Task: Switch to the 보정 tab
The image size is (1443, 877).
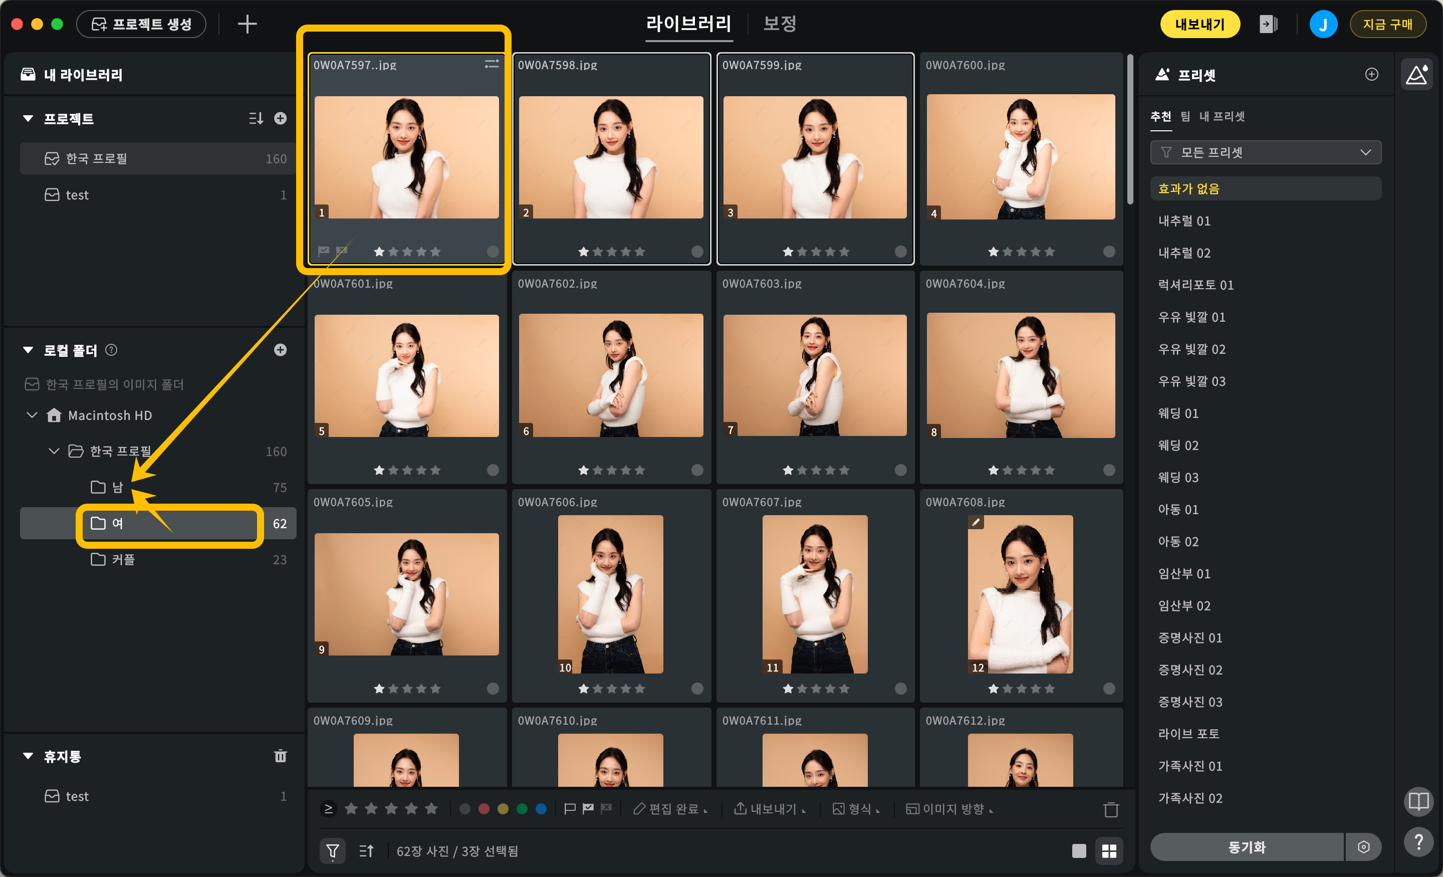Action: pyautogui.click(x=780, y=24)
